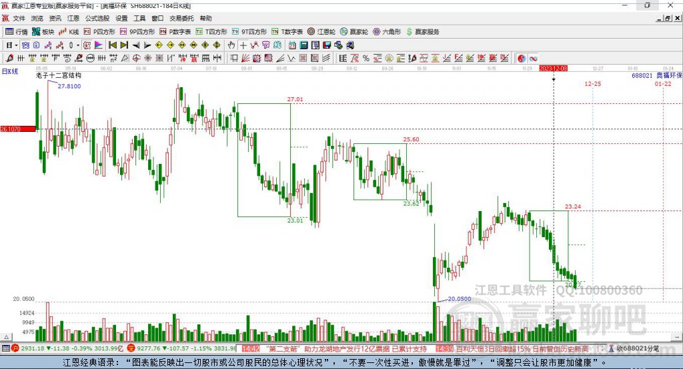This screenshot has height=369, width=683.
Task: Open the 板块 sector view
Action: pos(43,32)
